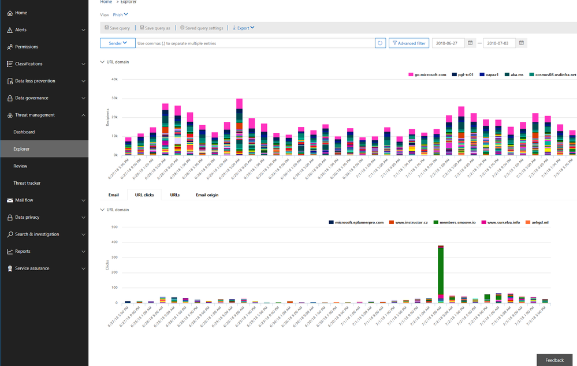Image resolution: width=577 pixels, height=366 pixels.
Task: Expand the Data governance chevron
Action: (83, 98)
